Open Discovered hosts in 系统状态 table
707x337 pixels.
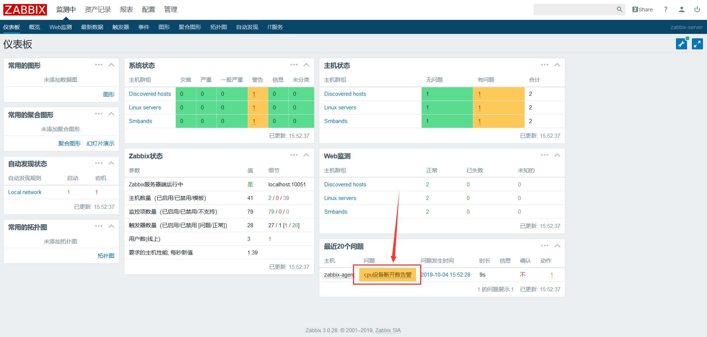(x=150, y=94)
